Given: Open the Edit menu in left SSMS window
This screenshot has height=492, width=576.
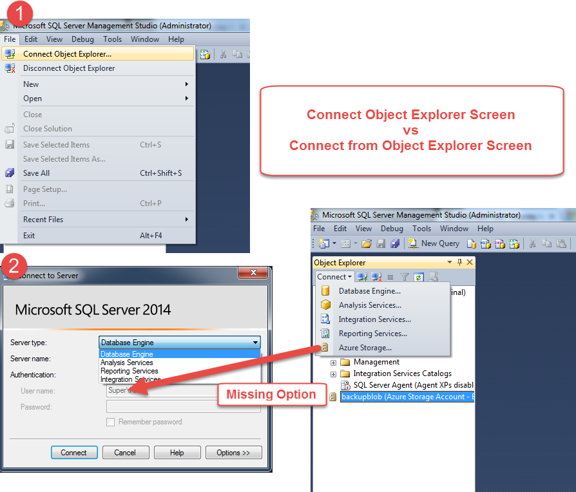Looking at the screenshot, I should click(x=31, y=39).
